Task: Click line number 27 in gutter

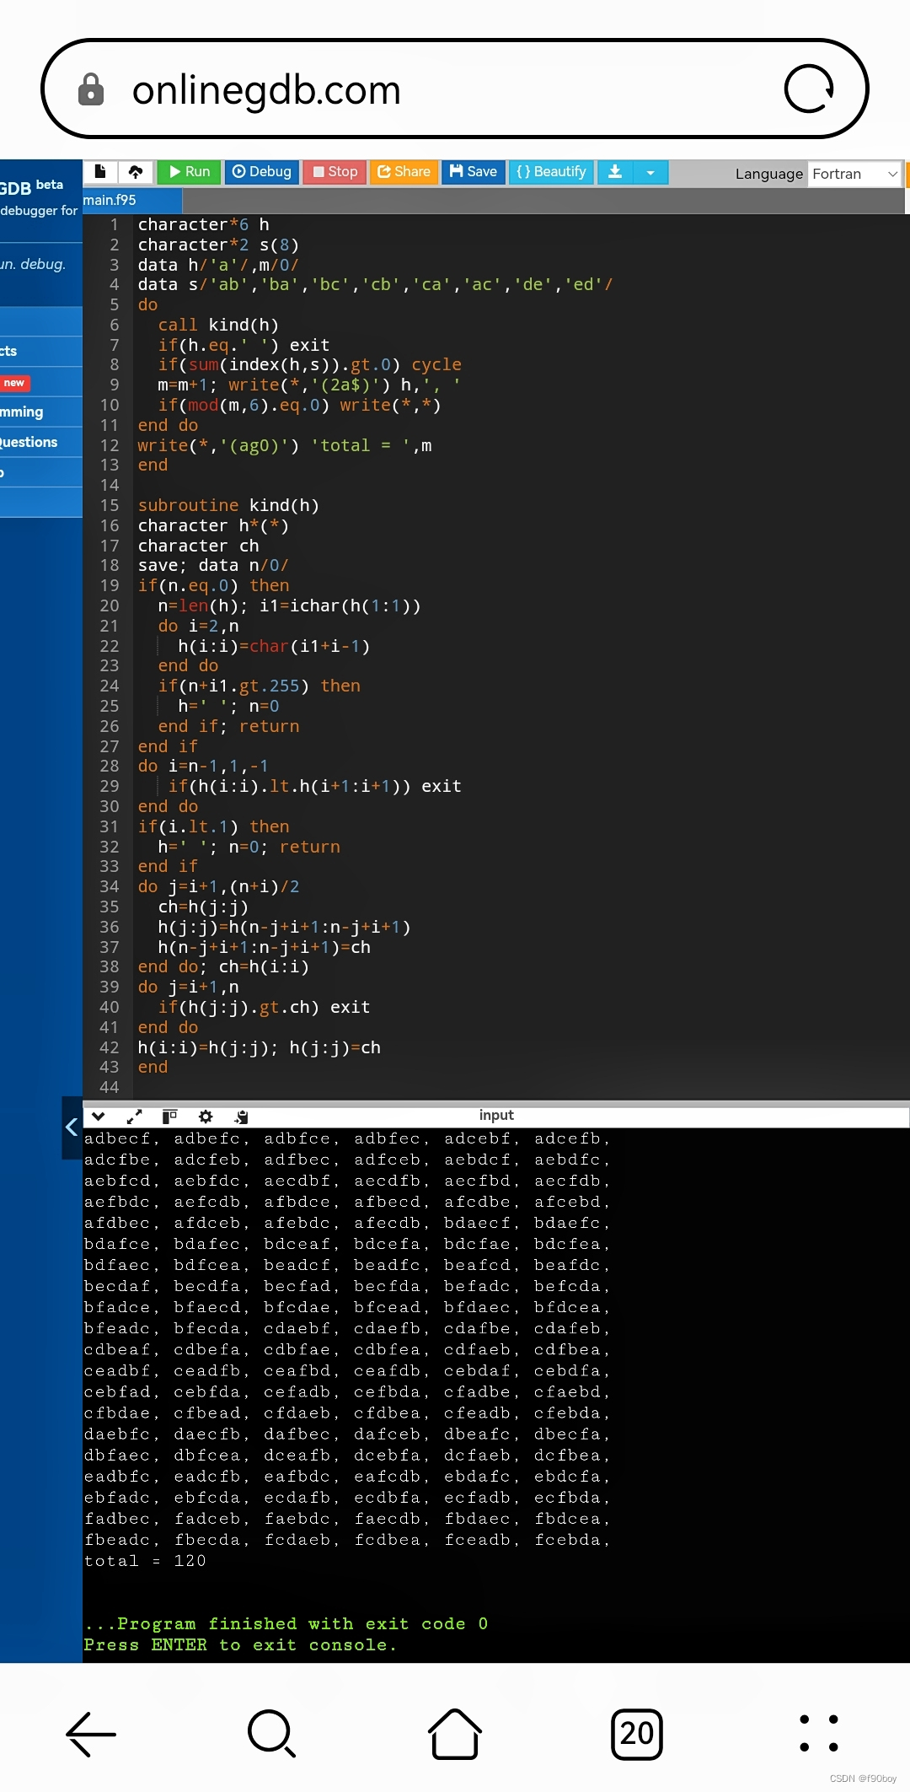Action: (x=110, y=746)
